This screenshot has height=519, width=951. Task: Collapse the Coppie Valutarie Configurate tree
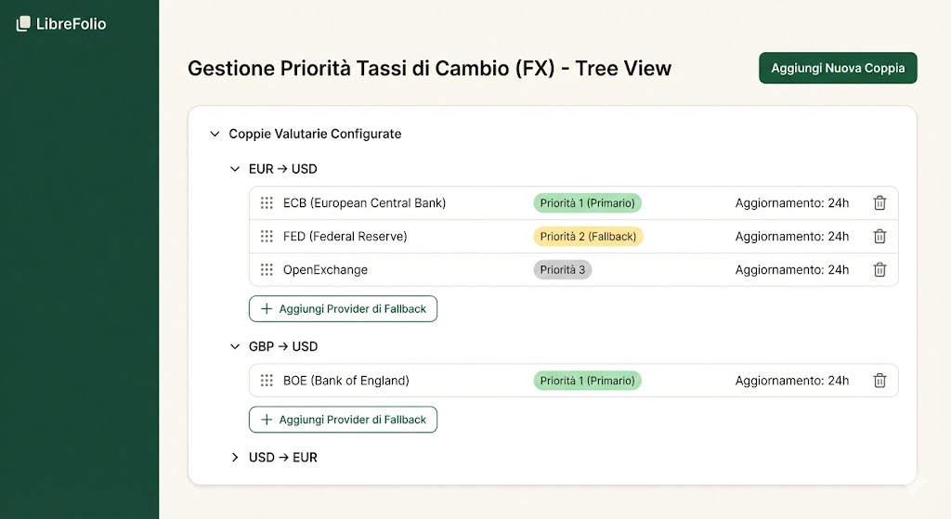pos(215,135)
